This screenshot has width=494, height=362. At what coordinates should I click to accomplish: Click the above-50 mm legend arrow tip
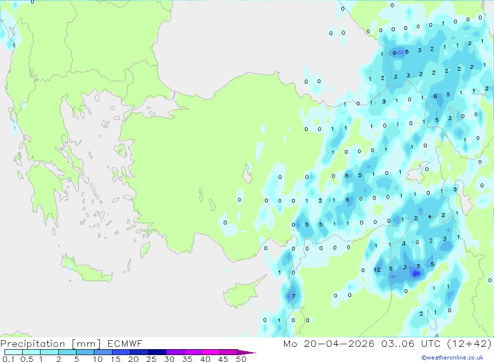tap(247, 353)
